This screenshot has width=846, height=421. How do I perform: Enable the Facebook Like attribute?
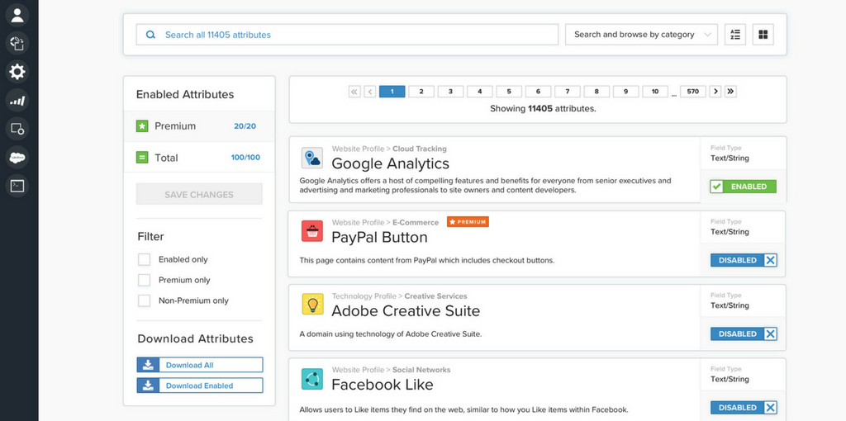point(744,408)
